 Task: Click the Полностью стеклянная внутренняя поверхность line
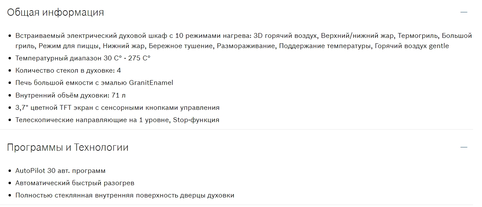tap(125, 195)
